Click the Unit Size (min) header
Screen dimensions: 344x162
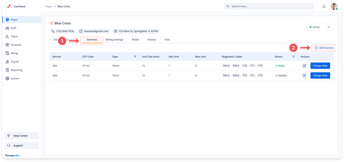coord(151,56)
